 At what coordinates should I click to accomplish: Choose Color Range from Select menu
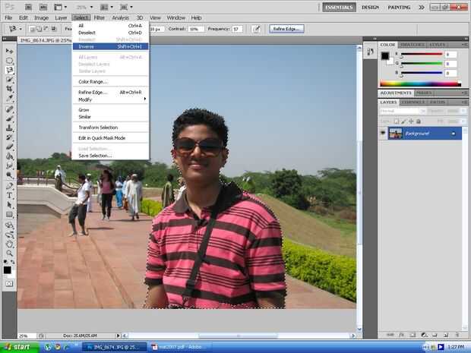[x=111, y=82]
